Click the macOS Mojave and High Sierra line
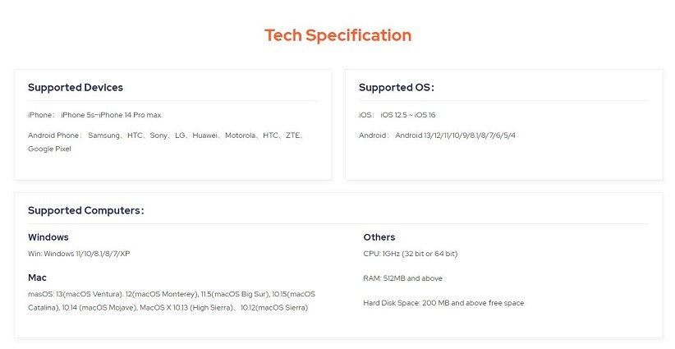Screen dimensions: 675x349 pyautogui.click(x=168, y=308)
